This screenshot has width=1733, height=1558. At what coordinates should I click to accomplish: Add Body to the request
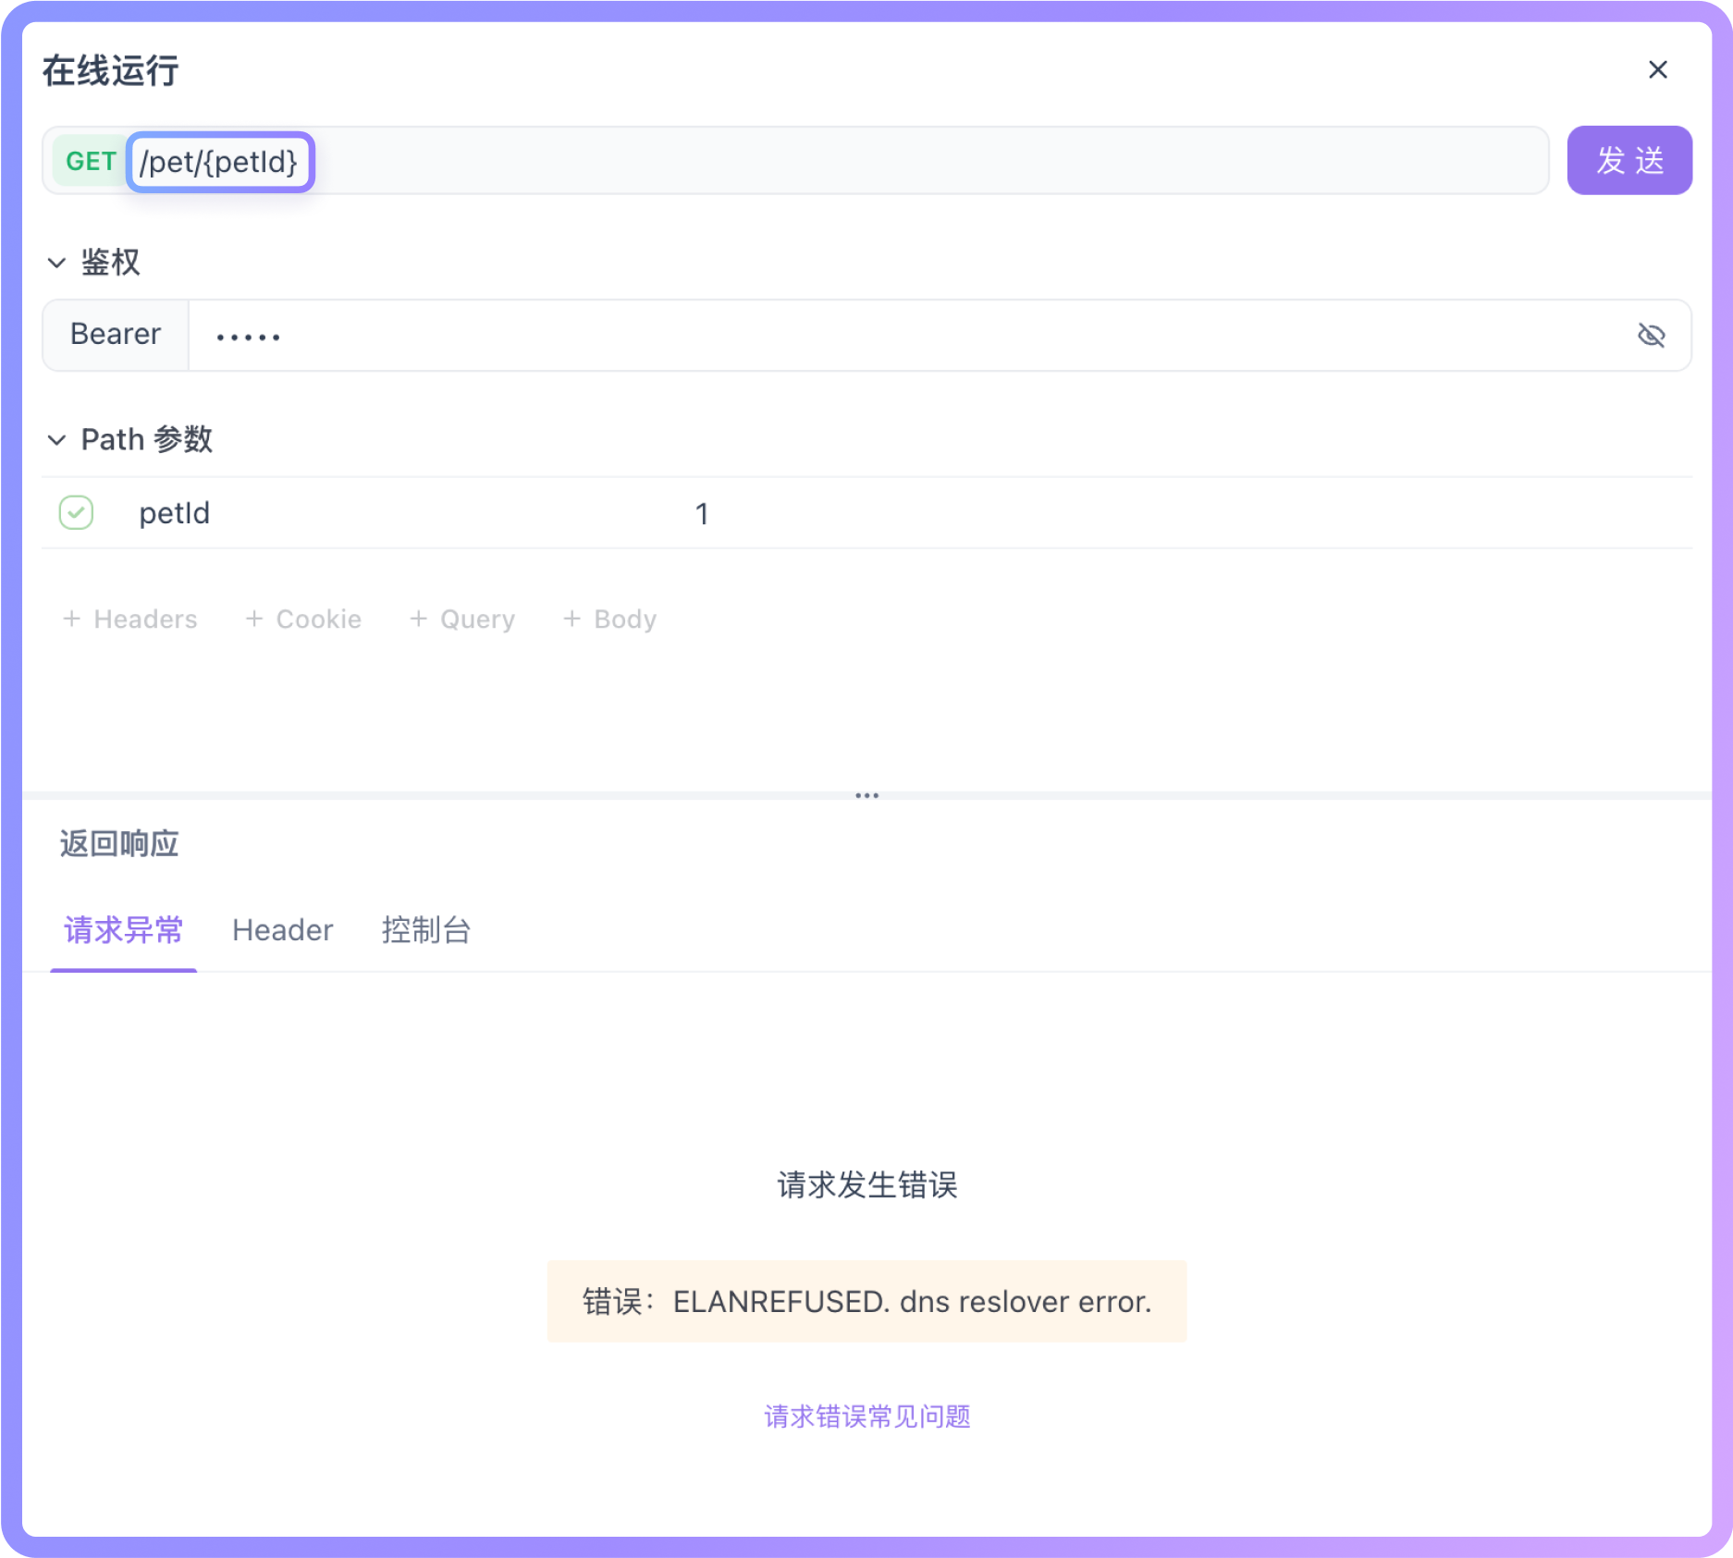pos(609,619)
